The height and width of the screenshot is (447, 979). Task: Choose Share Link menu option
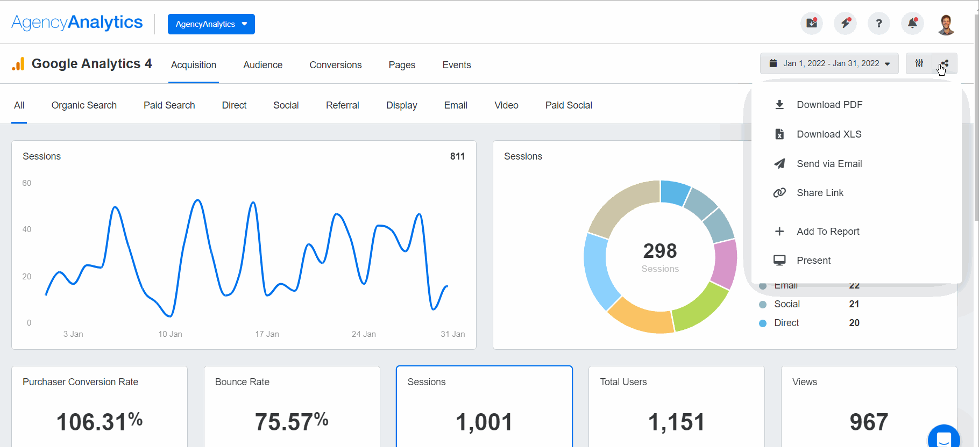(x=856, y=193)
